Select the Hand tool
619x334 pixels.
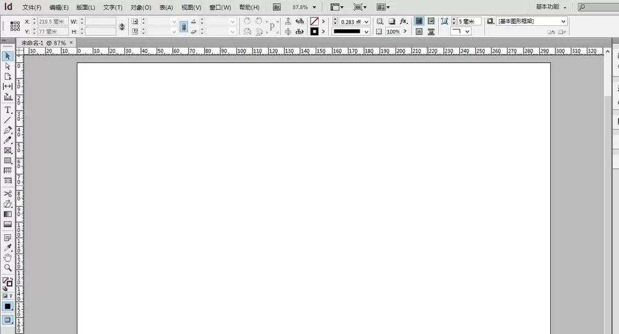(x=7, y=257)
